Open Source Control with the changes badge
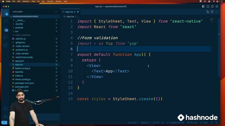Viewport: 225px width, 126px height. pyautogui.click(x=6, y=29)
